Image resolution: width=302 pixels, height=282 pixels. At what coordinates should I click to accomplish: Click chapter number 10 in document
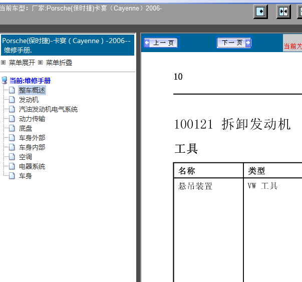178,77
